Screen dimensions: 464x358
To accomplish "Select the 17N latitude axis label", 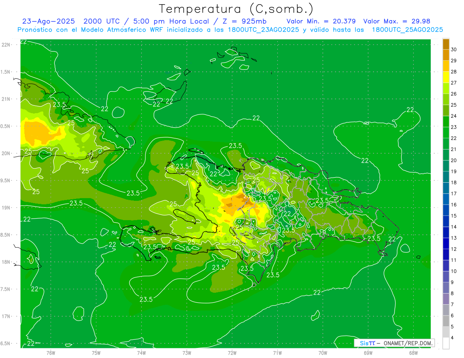I will pos(6,317).
